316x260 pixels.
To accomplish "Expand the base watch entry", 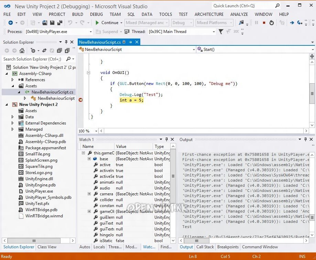I will (89, 159).
